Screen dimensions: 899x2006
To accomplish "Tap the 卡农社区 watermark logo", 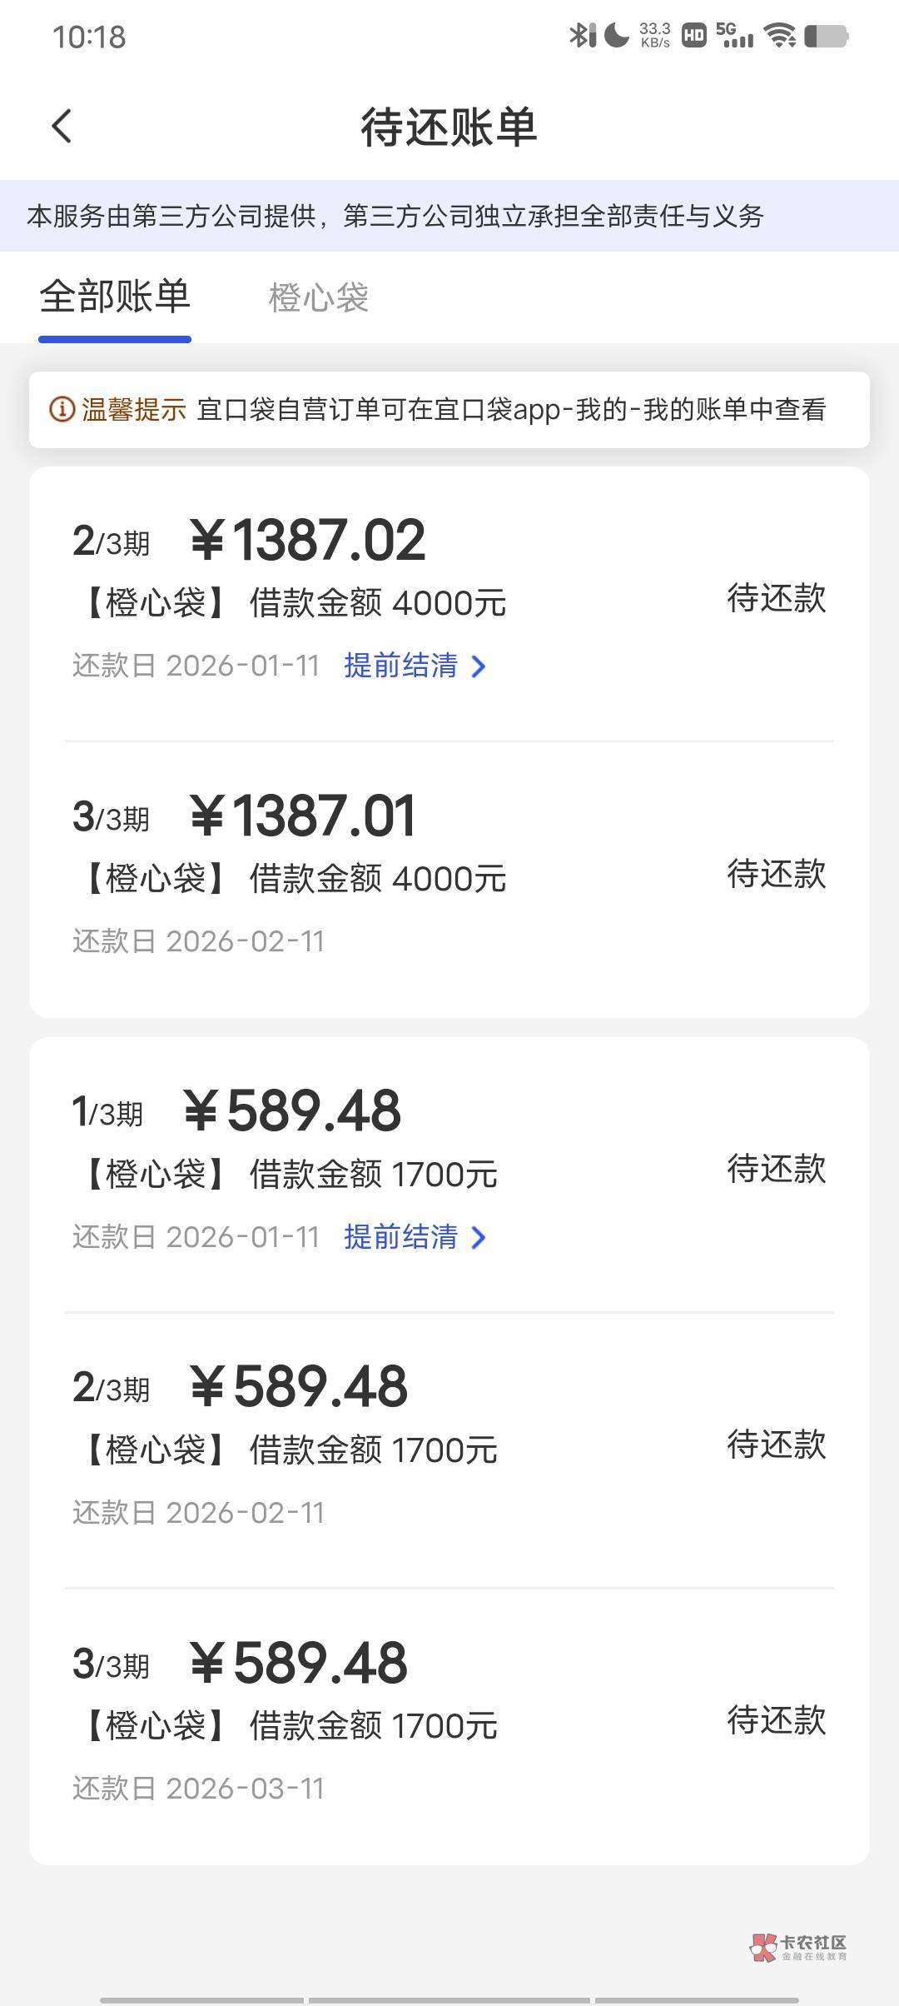I will point(799,1948).
